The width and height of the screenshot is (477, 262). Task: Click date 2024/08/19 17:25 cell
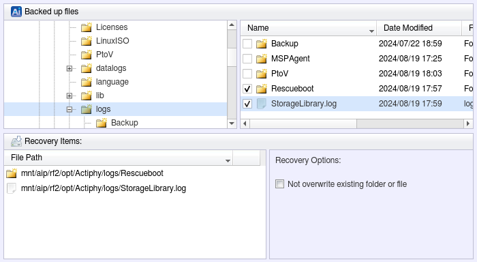tap(410, 59)
